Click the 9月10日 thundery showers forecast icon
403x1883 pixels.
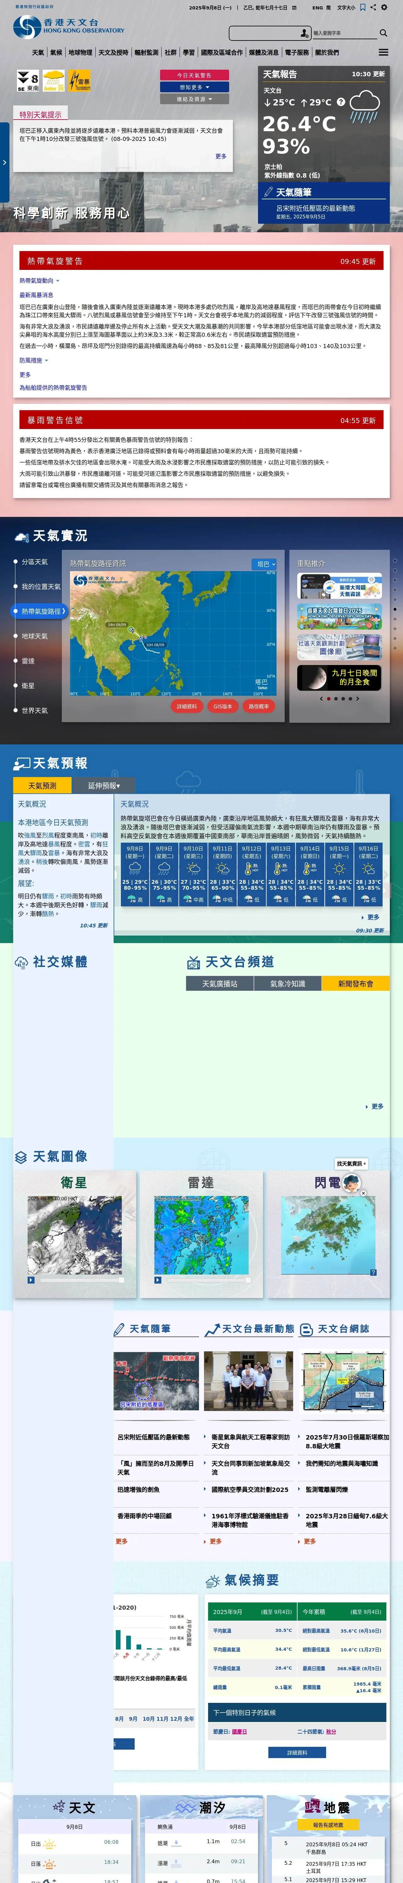click(x=193, y=868)
